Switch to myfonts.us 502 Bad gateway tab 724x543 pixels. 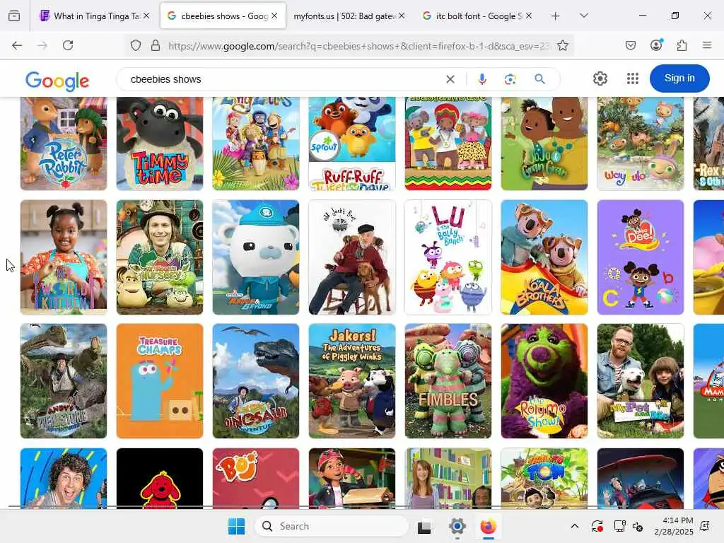click(x=349, y=16)
